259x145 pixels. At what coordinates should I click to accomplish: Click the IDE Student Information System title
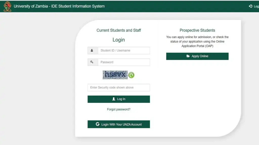coord(59,6)
